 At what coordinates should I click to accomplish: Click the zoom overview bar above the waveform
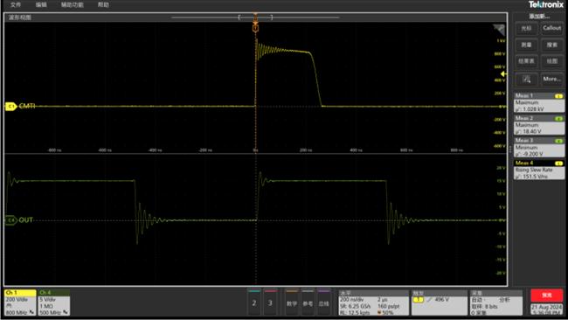[x=255, y=17]
